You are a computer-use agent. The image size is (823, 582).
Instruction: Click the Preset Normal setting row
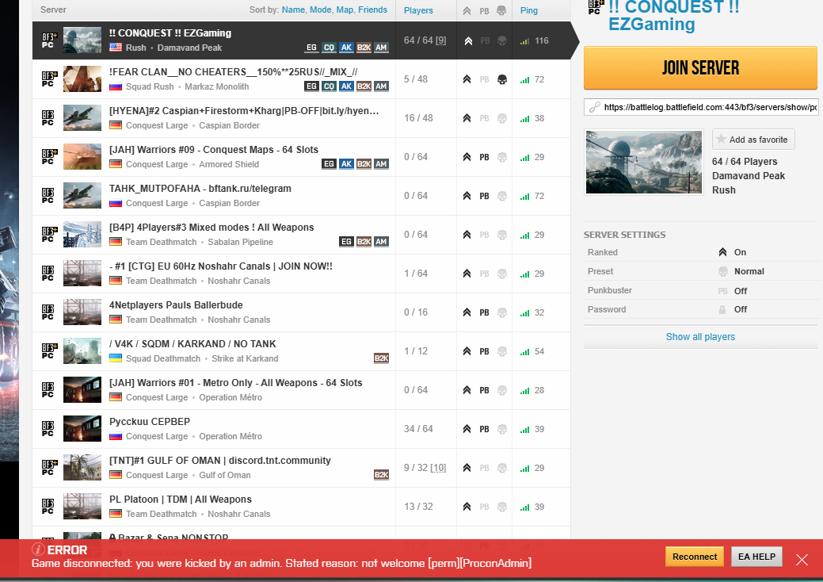(x=700, y=271)
